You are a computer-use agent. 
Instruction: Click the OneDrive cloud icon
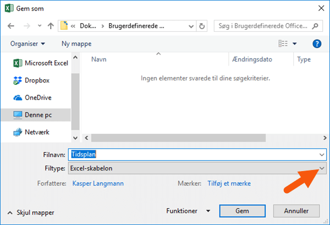[x=18, y=98]
